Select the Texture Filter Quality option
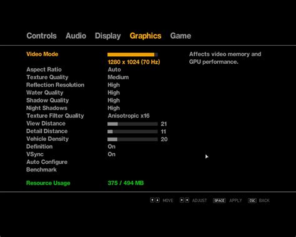Image resolution: width=296 pixels, height=237 pixels. tap(55, 116)
